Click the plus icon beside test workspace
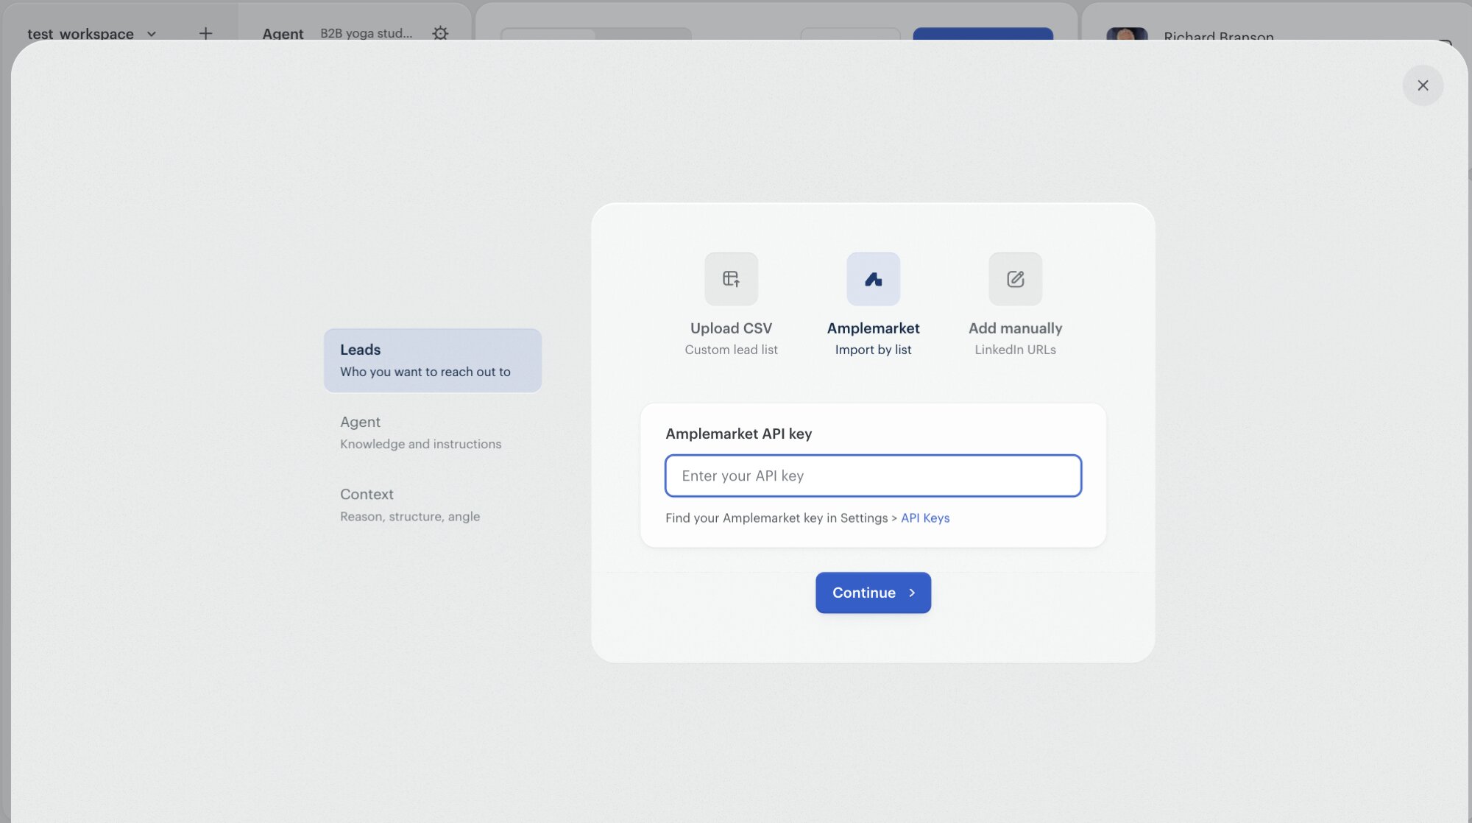This screenshot has height=823, width=1472. (x=205, y=33)
